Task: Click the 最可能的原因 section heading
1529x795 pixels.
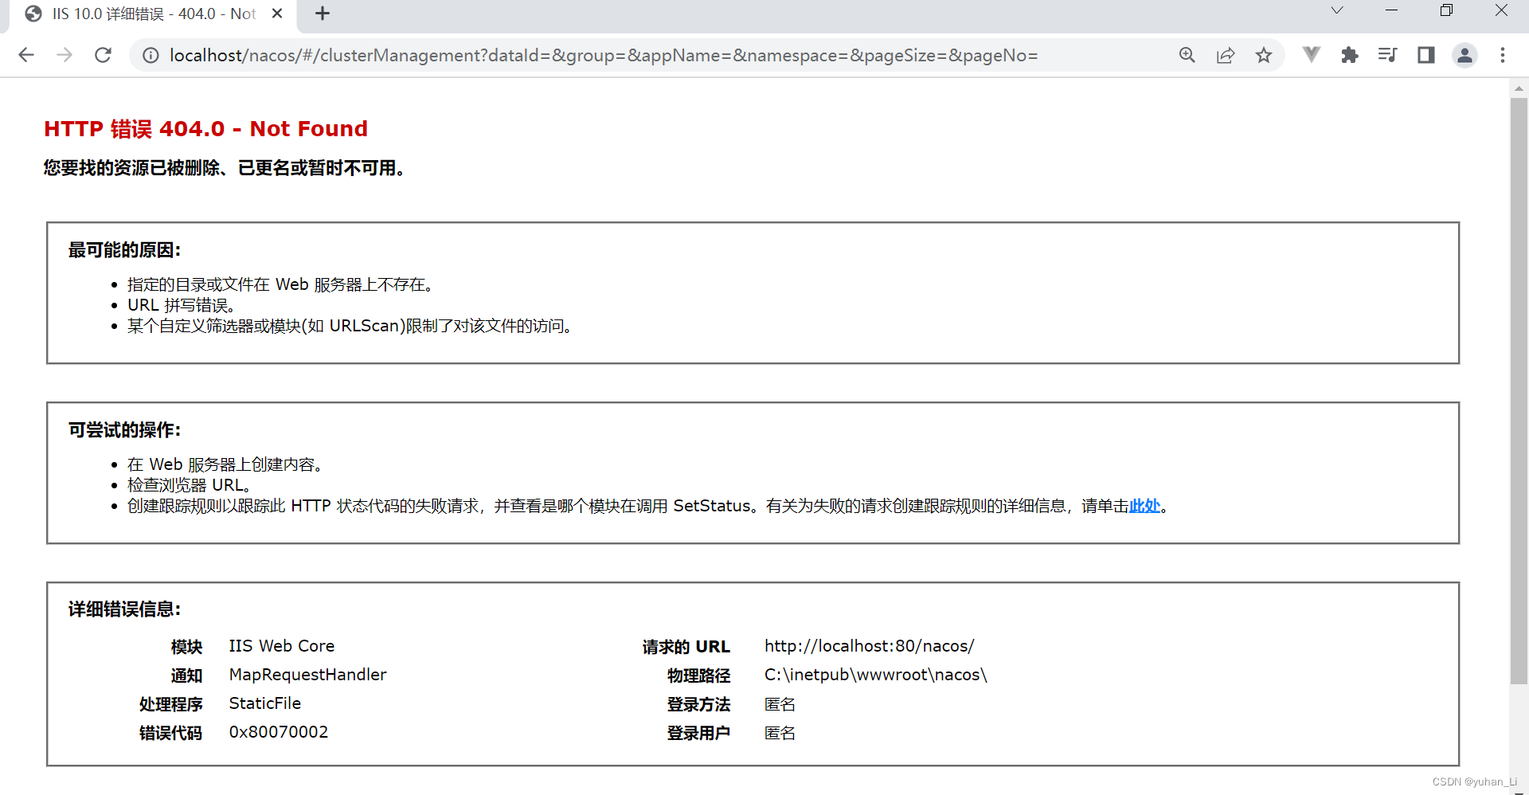Action: (x=124, y=250)
